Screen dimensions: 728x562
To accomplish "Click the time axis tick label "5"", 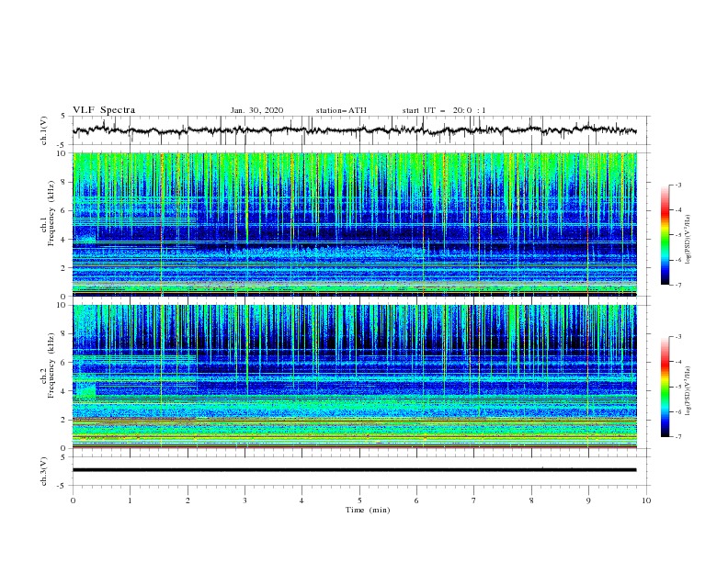I will [x=359, y=500].
